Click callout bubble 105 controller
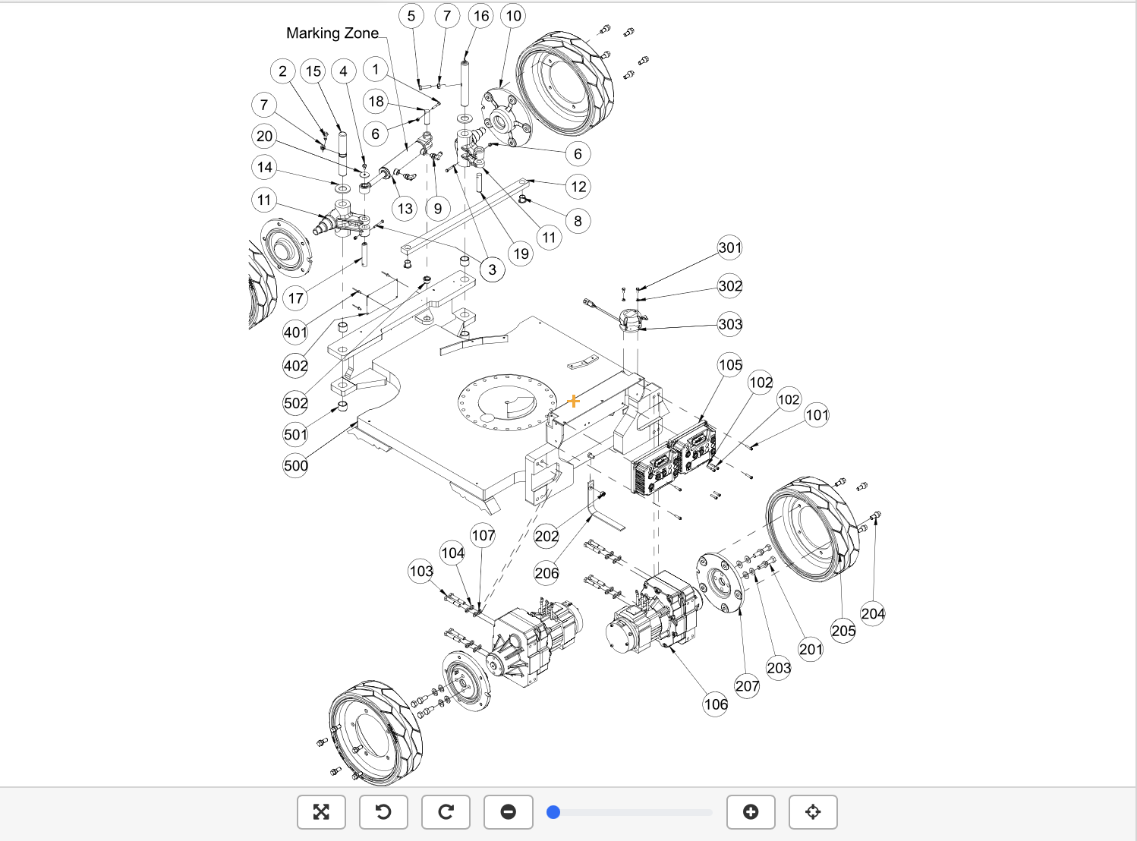The width and height of the screenshot is (1137, 841). click(730, 365)
